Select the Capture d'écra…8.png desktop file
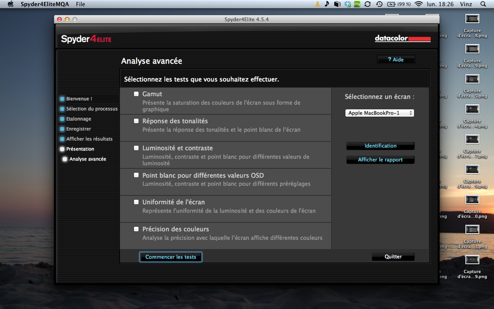This screenshot has width=494, height=309. click(472, 24)
